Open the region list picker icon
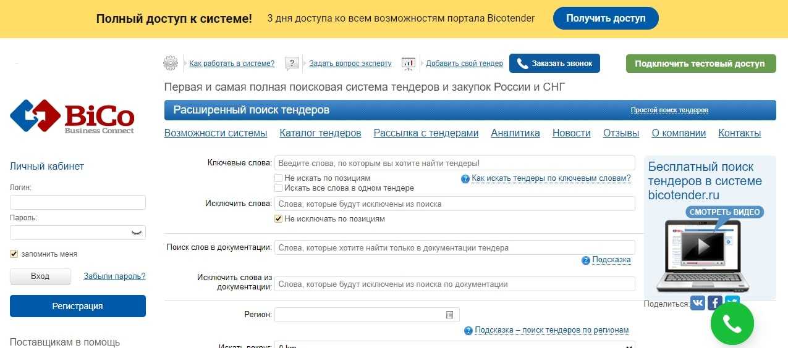 click(x=450, y=315)
